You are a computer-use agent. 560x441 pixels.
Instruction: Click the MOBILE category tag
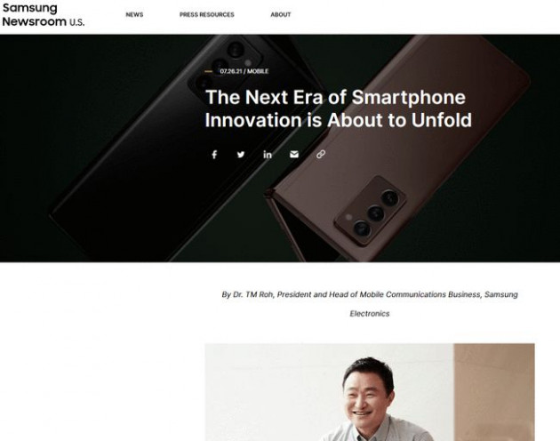pyautogui.click(x=258, y=71)
